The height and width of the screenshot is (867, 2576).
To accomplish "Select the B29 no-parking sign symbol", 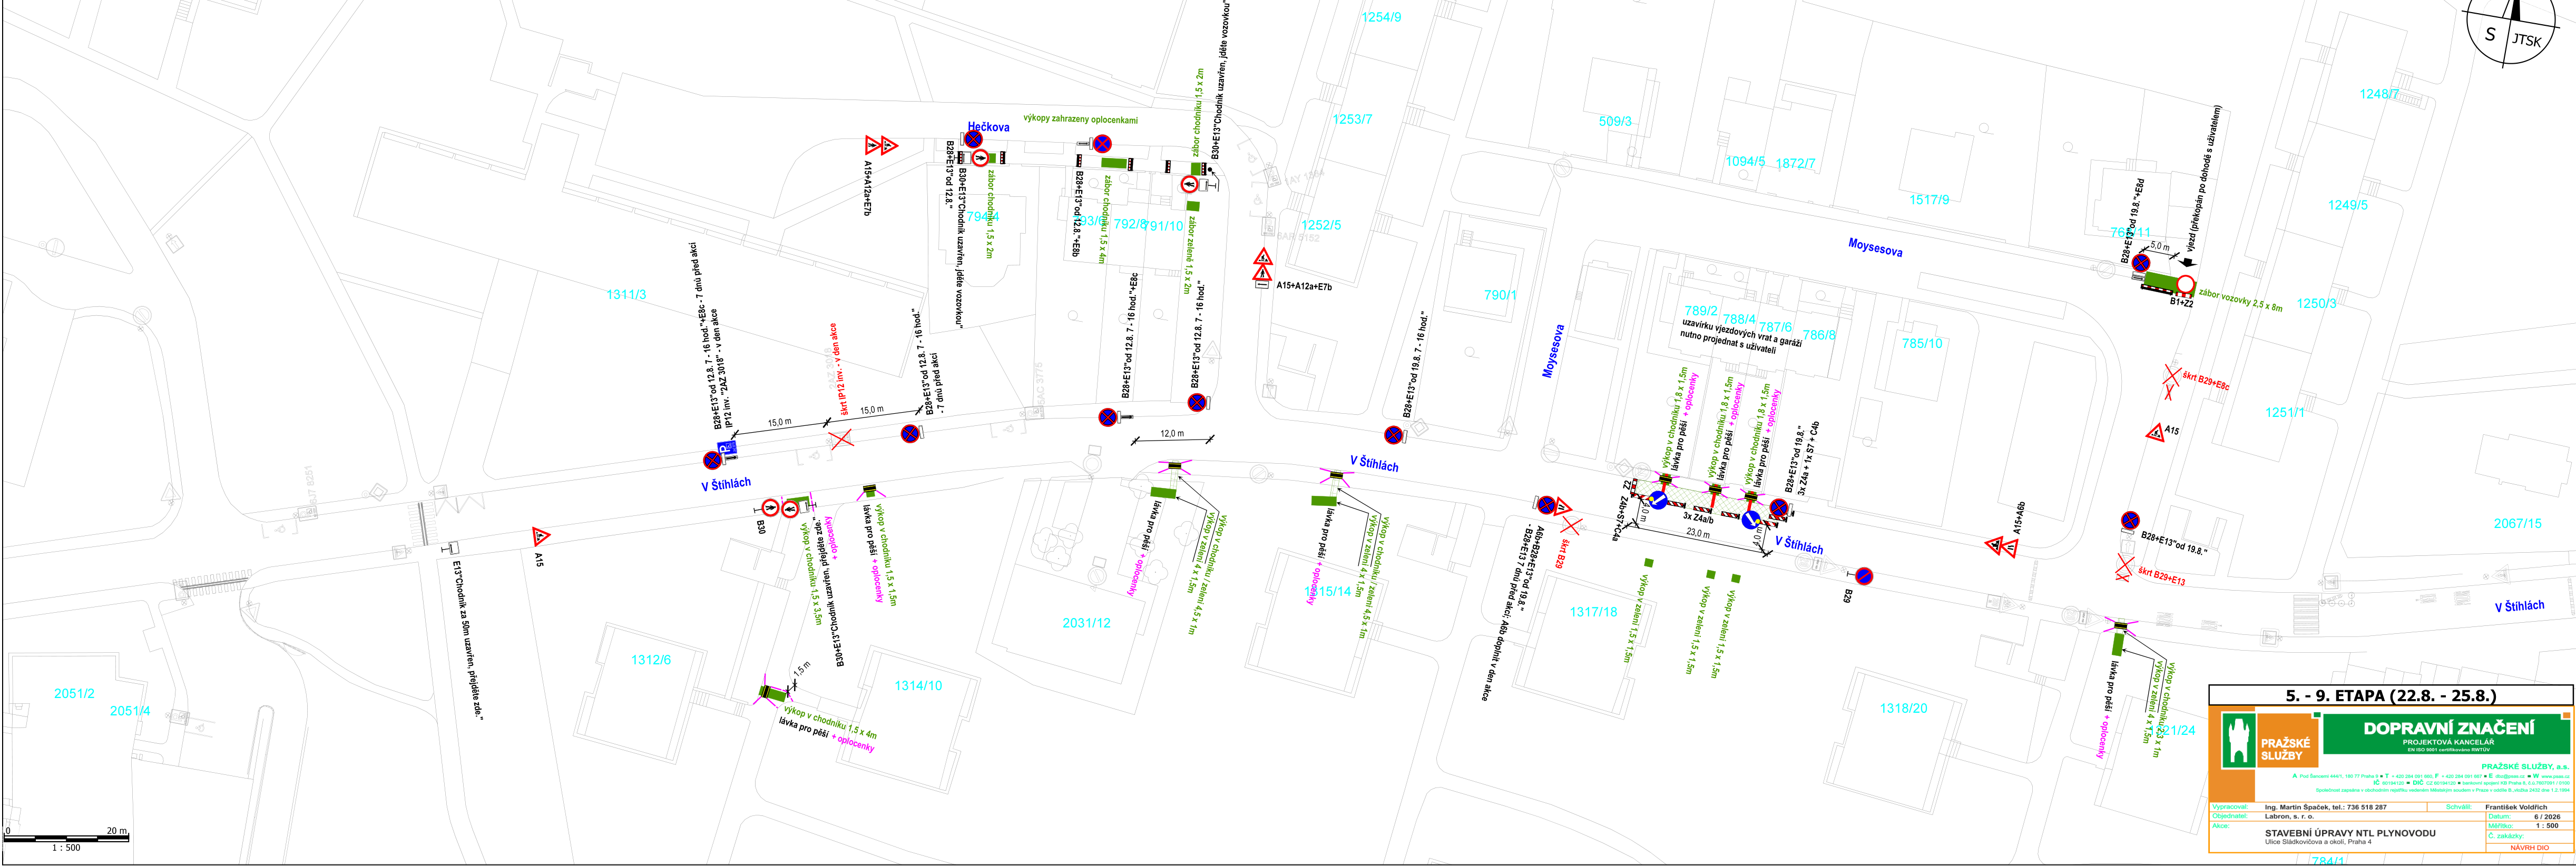I will click(x=1863, y=576).
